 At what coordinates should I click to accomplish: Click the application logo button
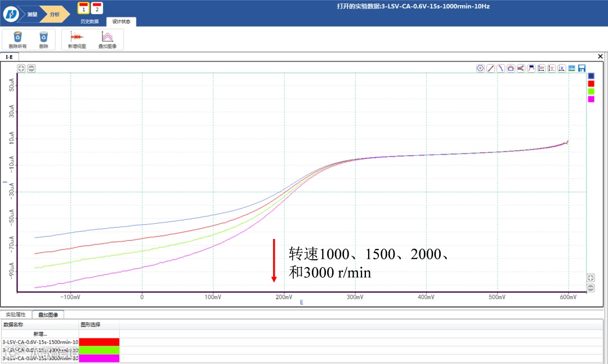(11, 14)
